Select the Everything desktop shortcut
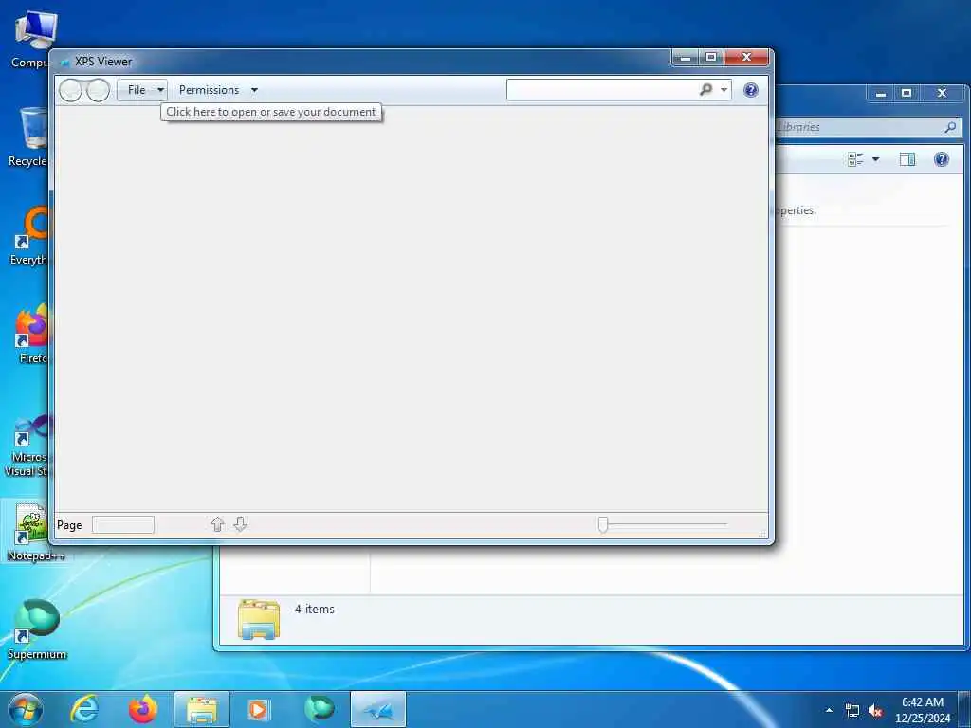971x728 pixels. [28, 235]
